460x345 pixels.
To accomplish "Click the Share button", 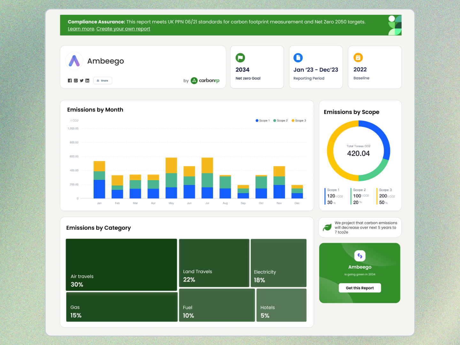I will [x=103, y=80].
